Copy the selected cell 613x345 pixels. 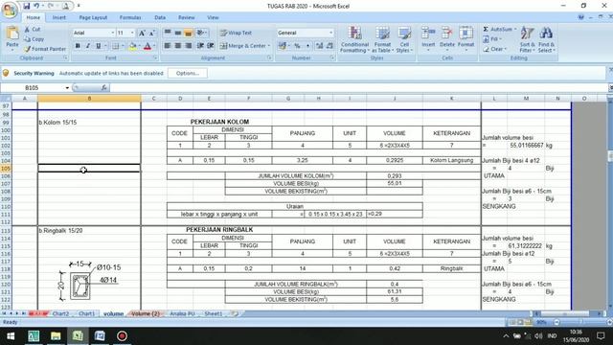pyautogui.click(x=34, y=39)
